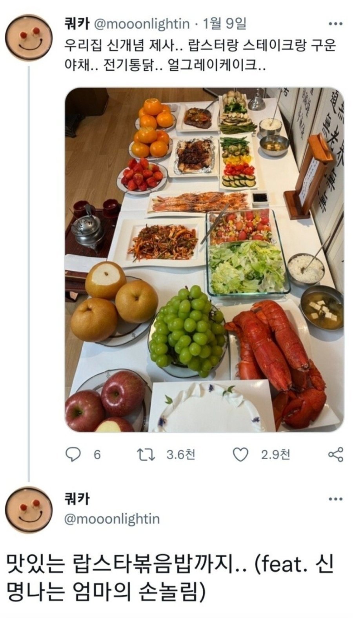Open more options on the lower tweet
The height and width of the screenshot is (618, 353).
tap(335, 499)
